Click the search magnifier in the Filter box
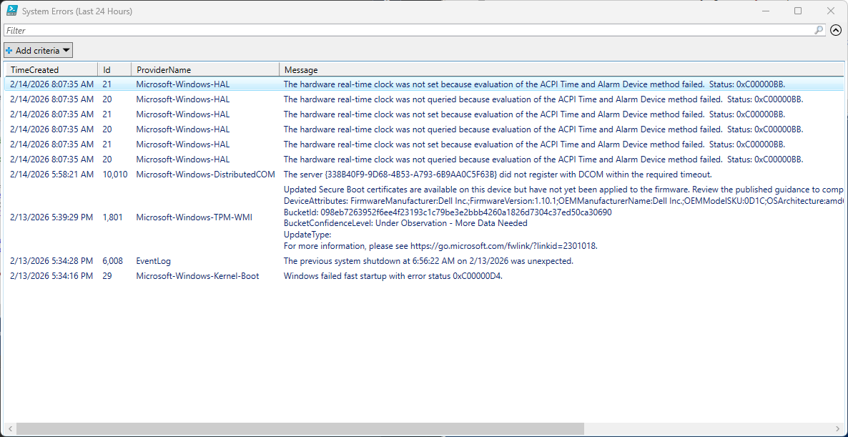Screen dimensions: 848x437 pos(819,30)
